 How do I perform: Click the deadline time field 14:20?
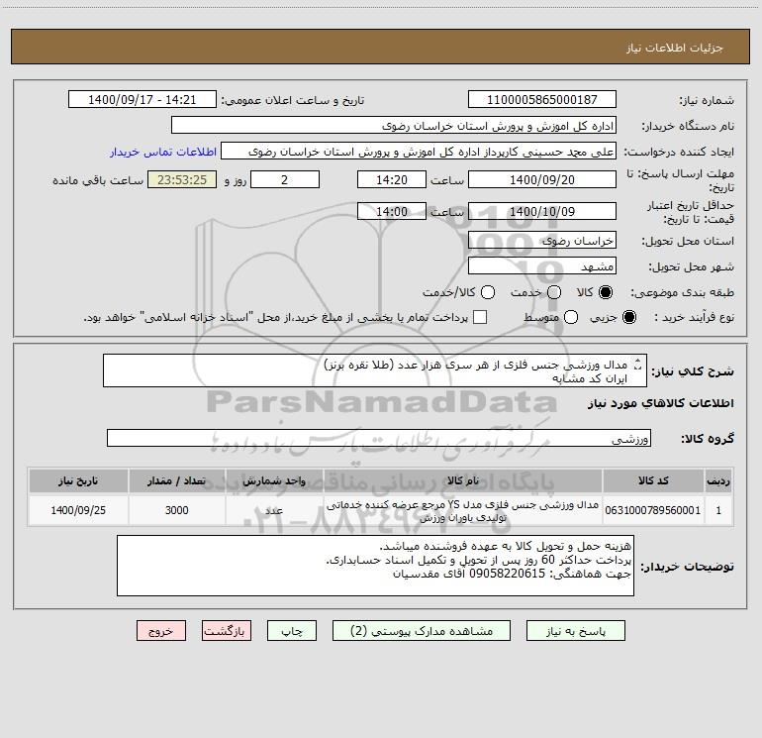point(392,179)
